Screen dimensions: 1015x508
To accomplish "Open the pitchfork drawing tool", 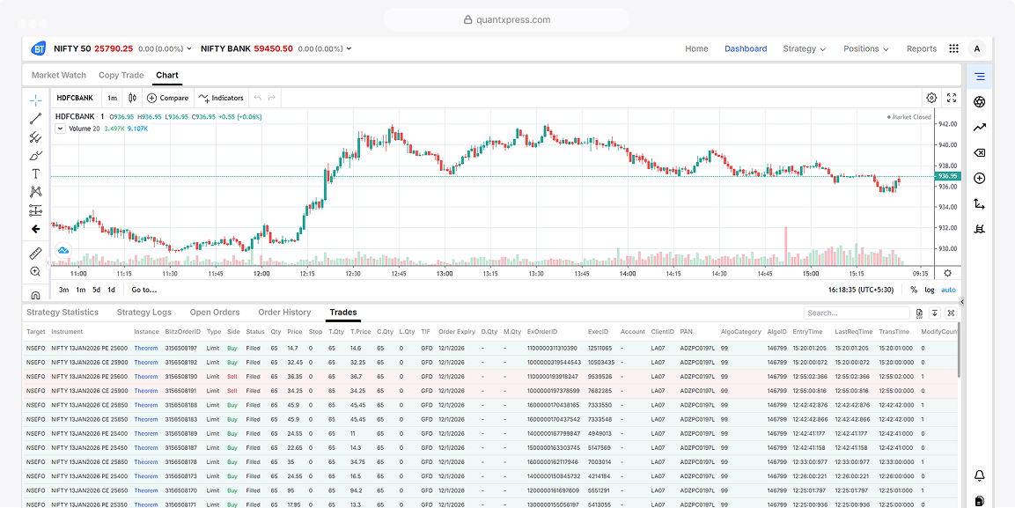I will tap(35, 136).
